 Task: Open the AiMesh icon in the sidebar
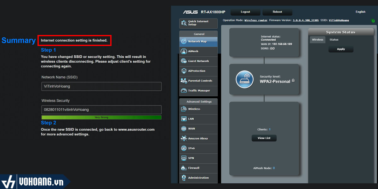tap(184, 51)
